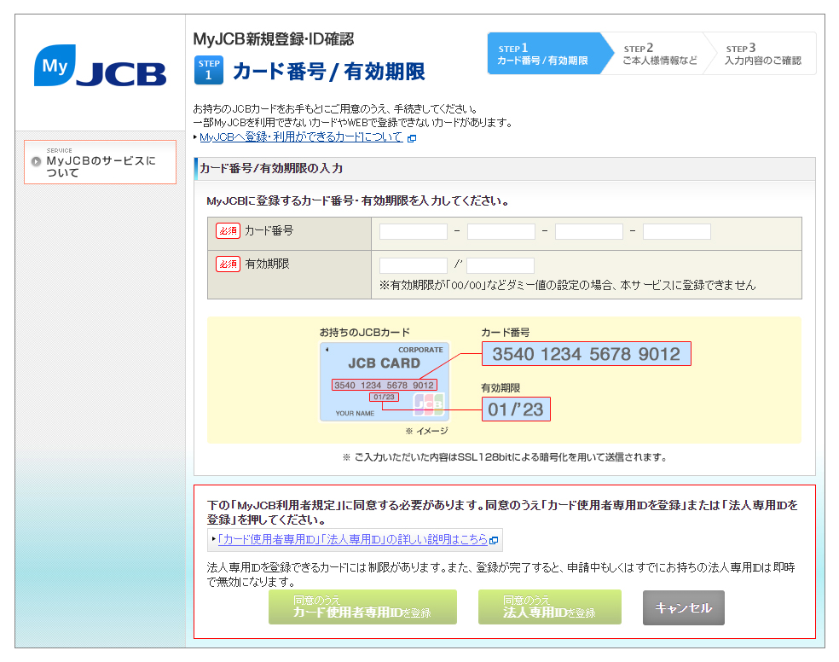Select STEP 3 入力内容のご確認 step tab
Viewport: 839px width, 662px height.
[762, 54]
